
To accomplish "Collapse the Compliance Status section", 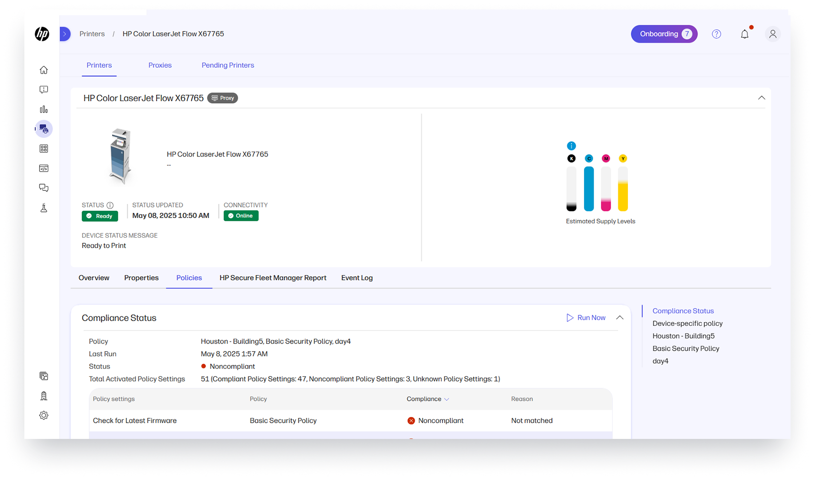I will coord(620,318).
